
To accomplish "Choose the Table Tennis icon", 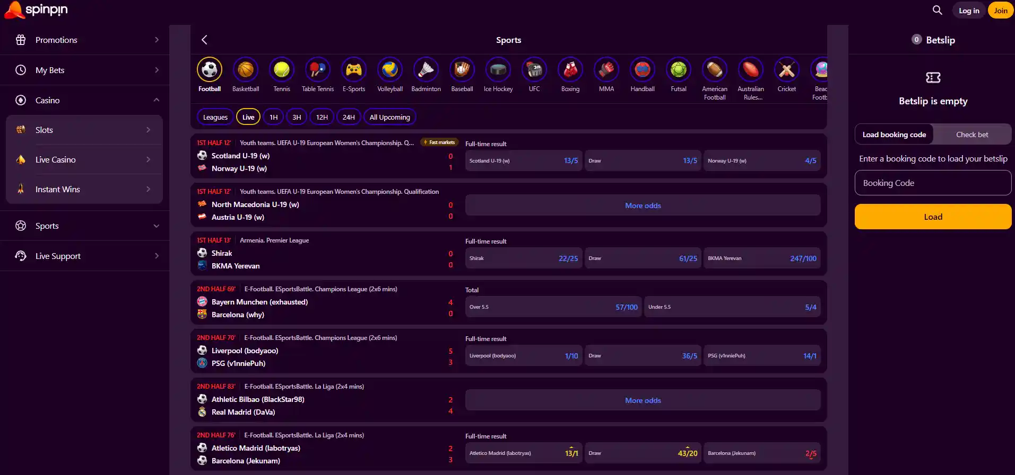I will pos(318,69).
